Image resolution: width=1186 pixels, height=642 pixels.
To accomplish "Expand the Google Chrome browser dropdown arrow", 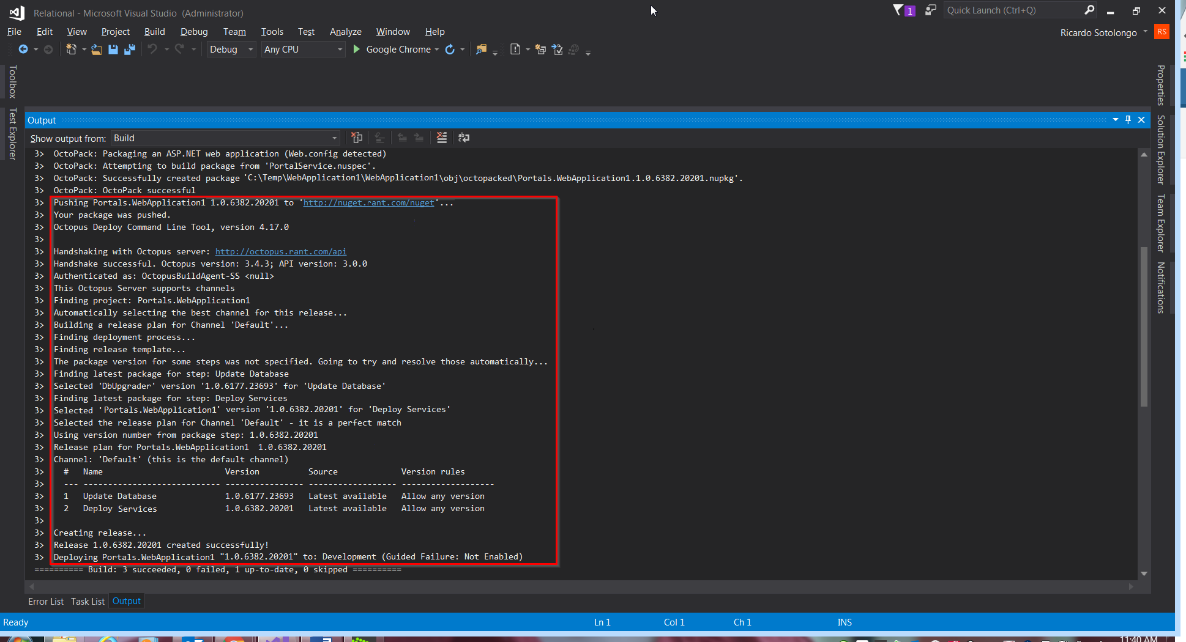I will pos(437,50).
